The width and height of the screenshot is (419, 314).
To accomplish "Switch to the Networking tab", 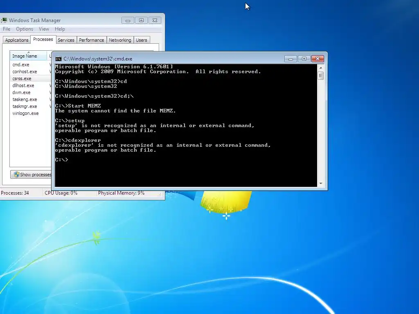I will (x=120, y=40).
